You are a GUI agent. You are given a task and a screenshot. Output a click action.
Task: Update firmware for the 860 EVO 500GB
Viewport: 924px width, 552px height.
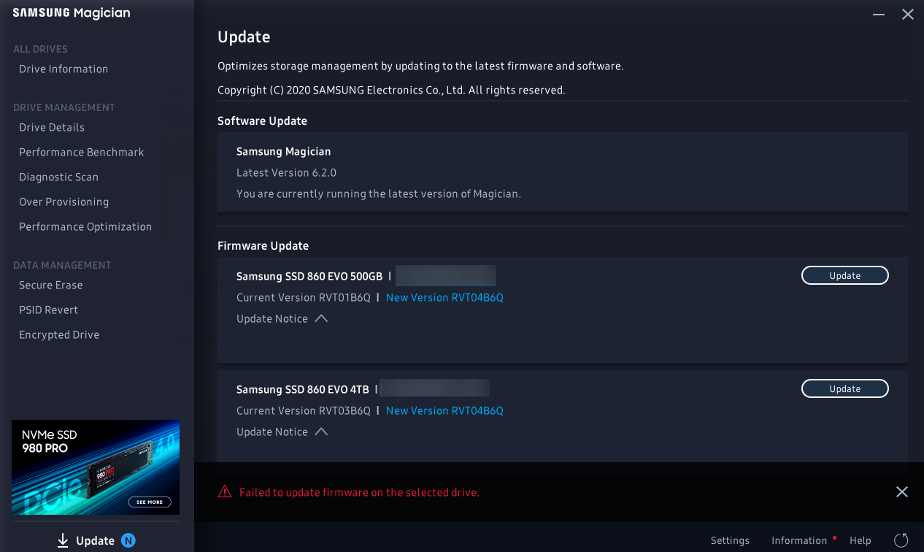[x=845, y=275]
